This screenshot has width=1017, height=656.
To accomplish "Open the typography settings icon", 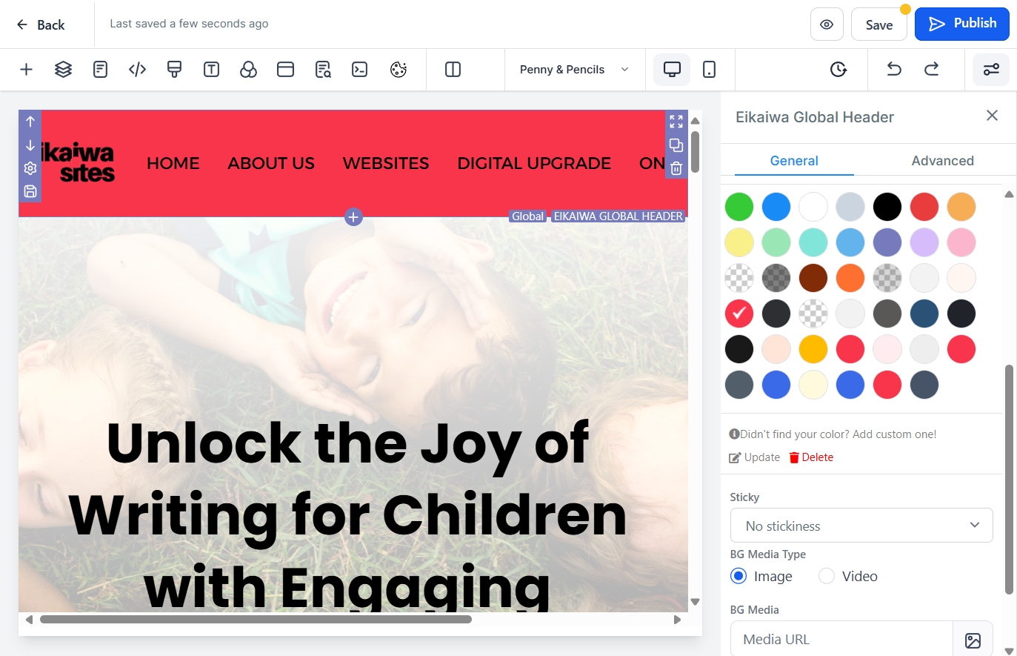I will pos(211,70).
